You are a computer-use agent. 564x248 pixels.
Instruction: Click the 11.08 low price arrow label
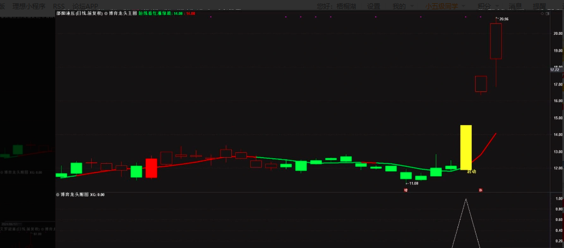pos(412,183)
